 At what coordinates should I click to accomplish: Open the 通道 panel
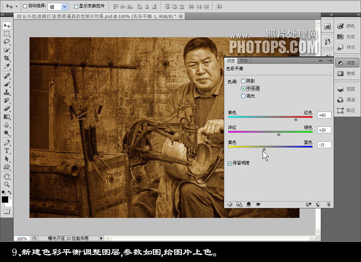[x=346, y=99]
